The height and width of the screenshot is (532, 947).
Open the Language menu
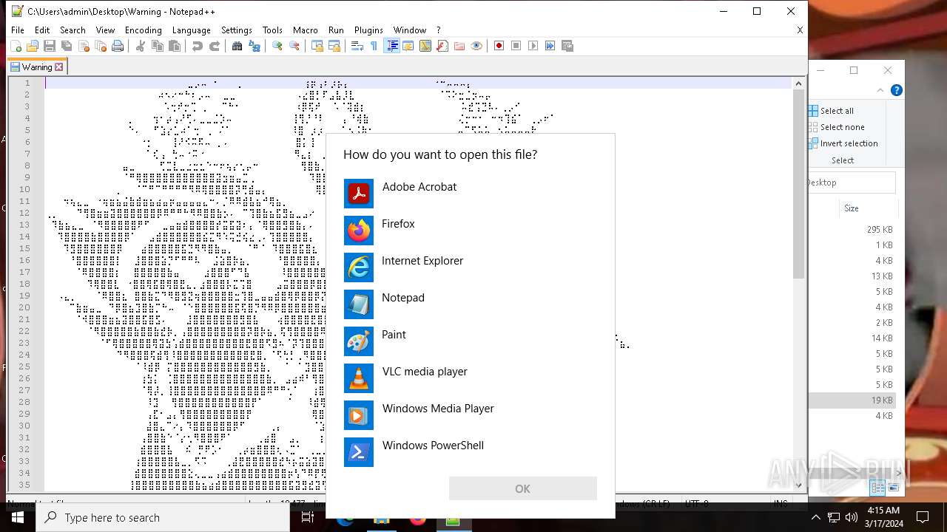(x=192, y=30)
